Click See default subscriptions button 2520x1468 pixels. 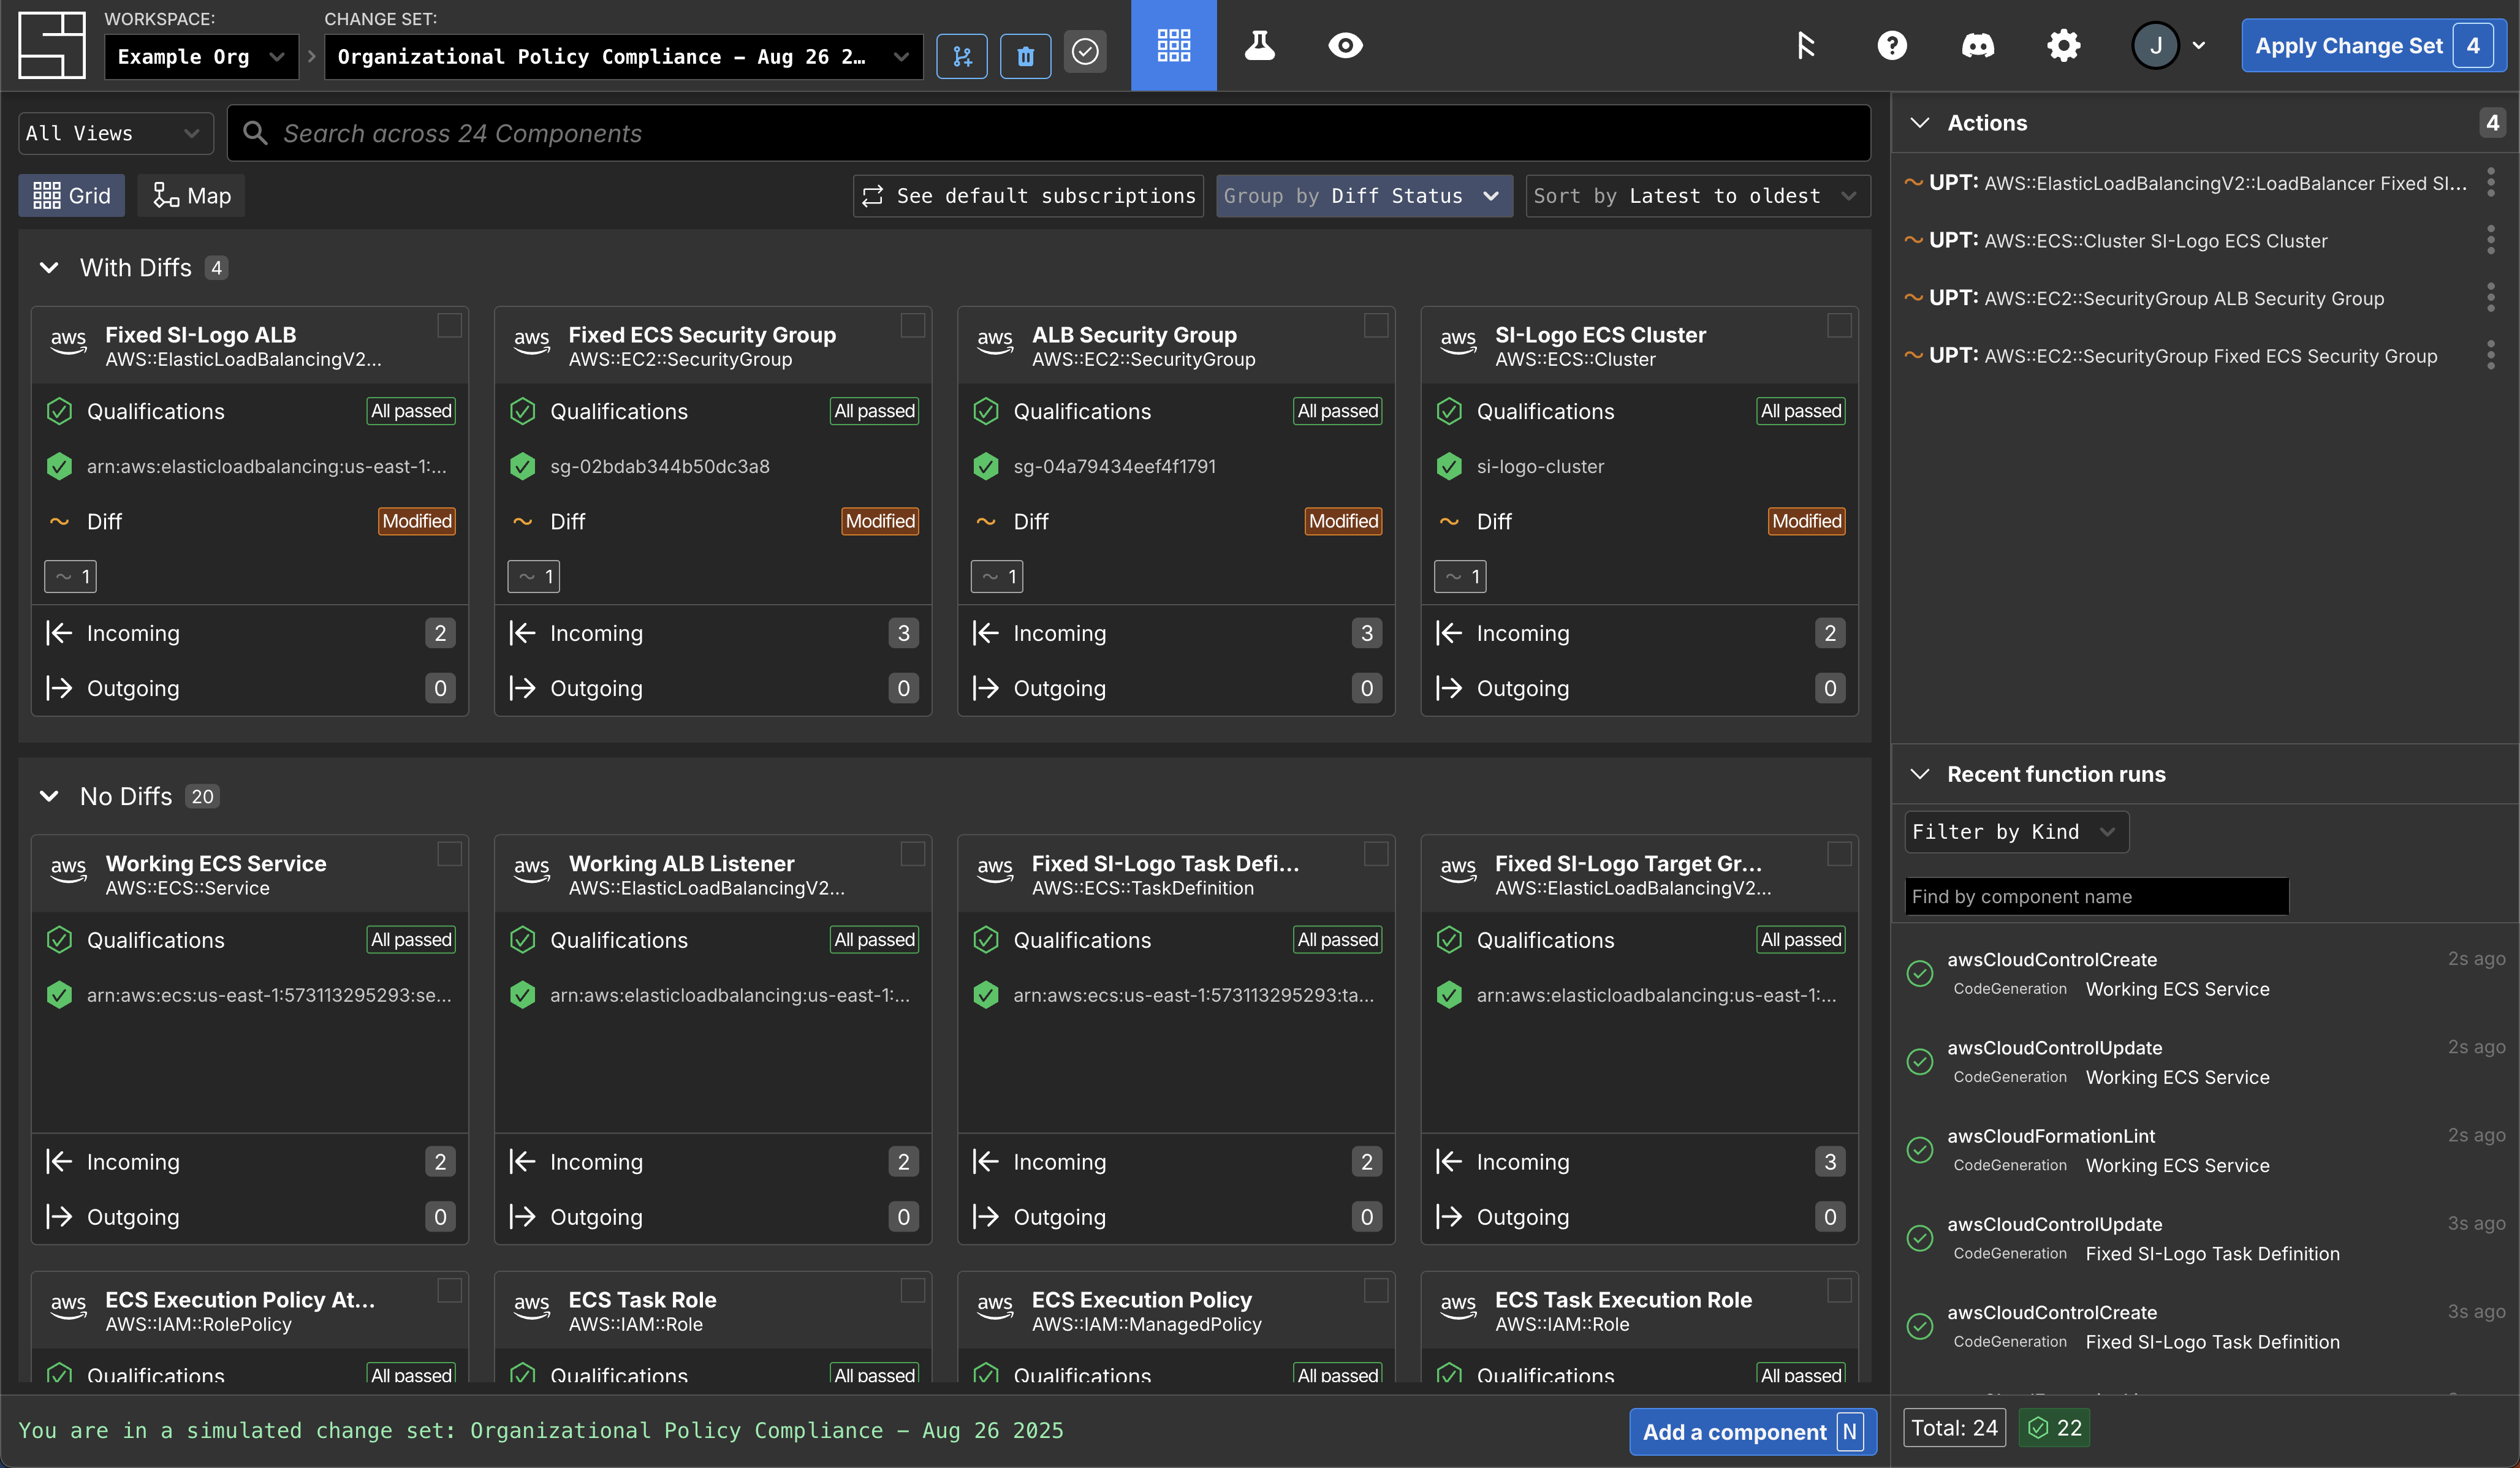(1028, 196)
